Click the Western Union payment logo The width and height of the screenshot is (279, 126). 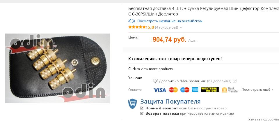210,90
